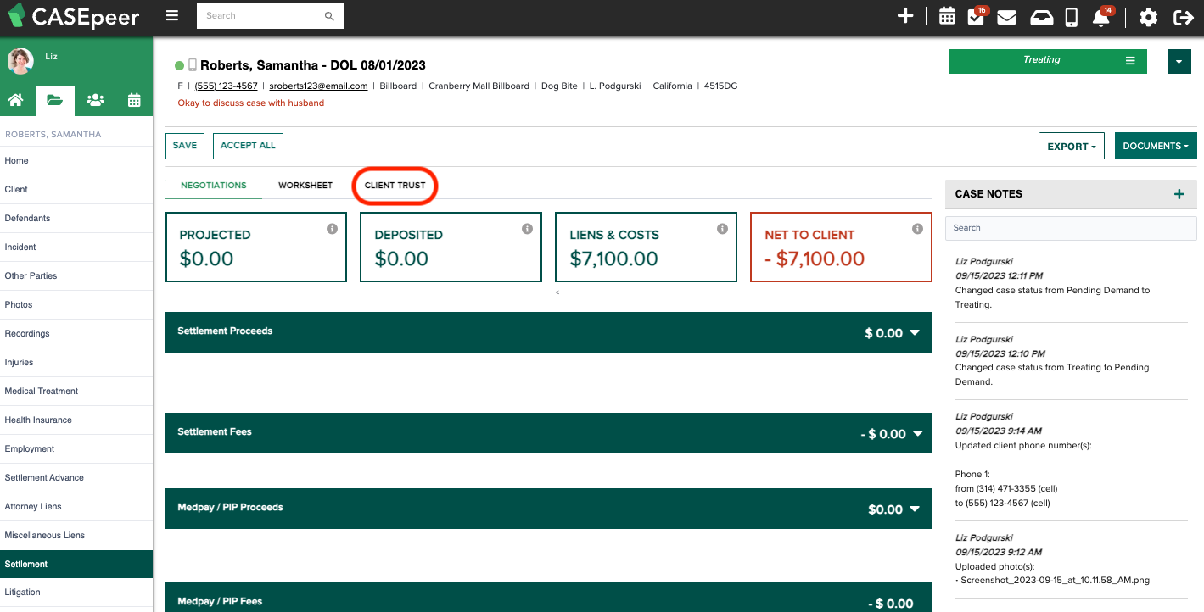Open the notifications bell icon

[1101, 16]
